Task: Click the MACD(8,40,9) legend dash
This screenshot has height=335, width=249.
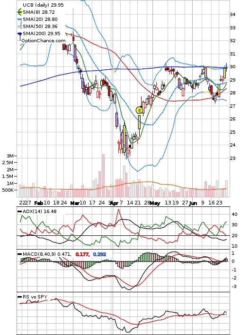Action: [x=20, y=254]
